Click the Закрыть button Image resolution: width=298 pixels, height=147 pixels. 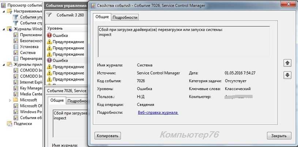click(x=279, y=136)
